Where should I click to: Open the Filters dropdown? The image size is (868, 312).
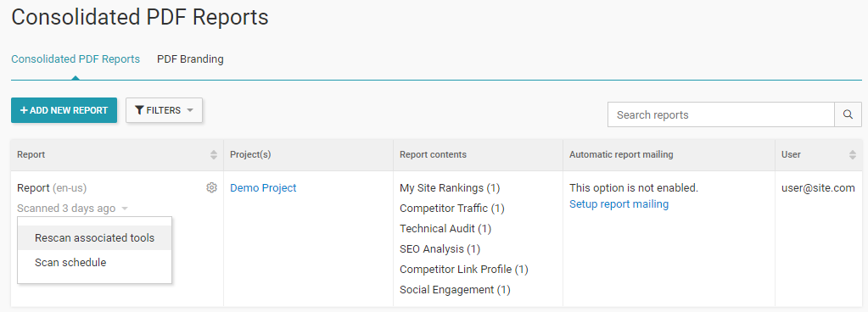coord(164,110)
